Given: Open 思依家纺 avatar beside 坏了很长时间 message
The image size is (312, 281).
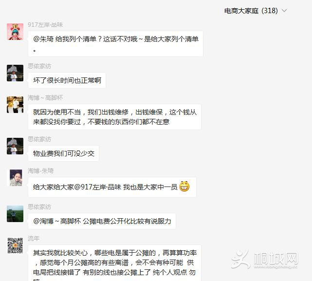Looking at the screenshot, I should click(x=15, y=73).
